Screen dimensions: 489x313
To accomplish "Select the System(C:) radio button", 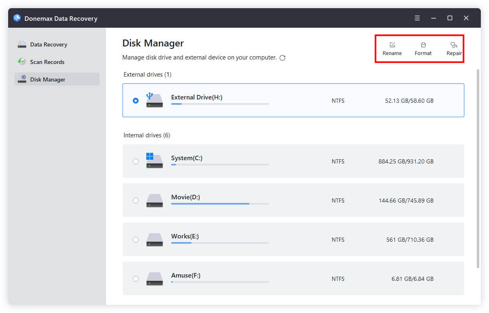I will click(x=136, y=161).
